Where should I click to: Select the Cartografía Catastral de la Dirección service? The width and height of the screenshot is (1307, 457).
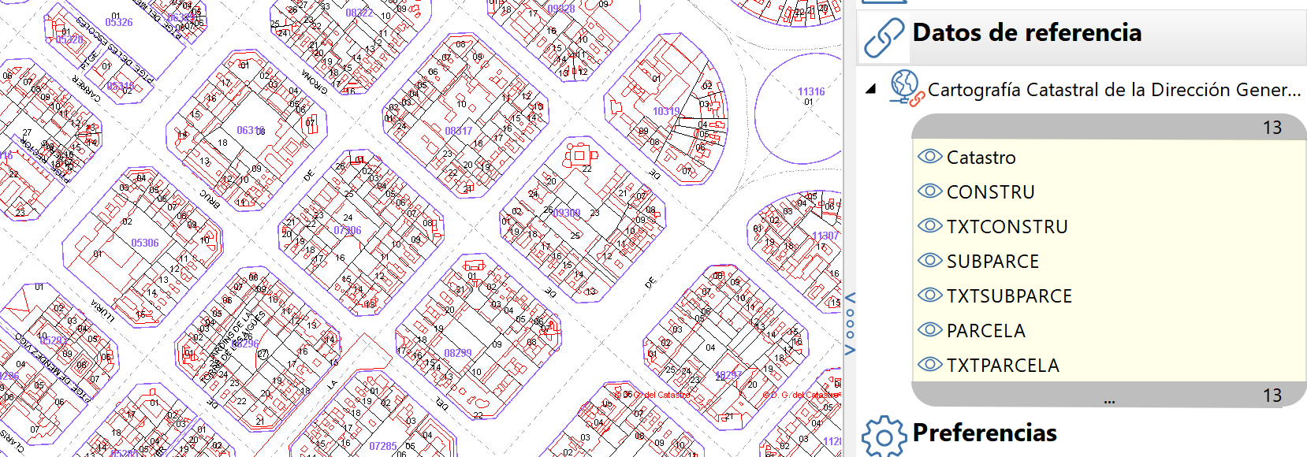(x=1113, y=90)
